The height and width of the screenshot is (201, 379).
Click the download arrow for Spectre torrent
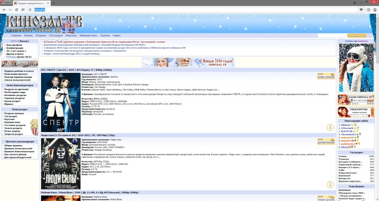[x=330, y=127]
